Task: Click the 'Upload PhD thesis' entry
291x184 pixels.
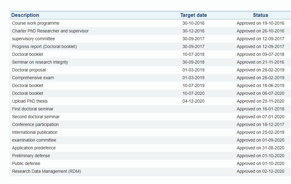Action: coord(30,101)
